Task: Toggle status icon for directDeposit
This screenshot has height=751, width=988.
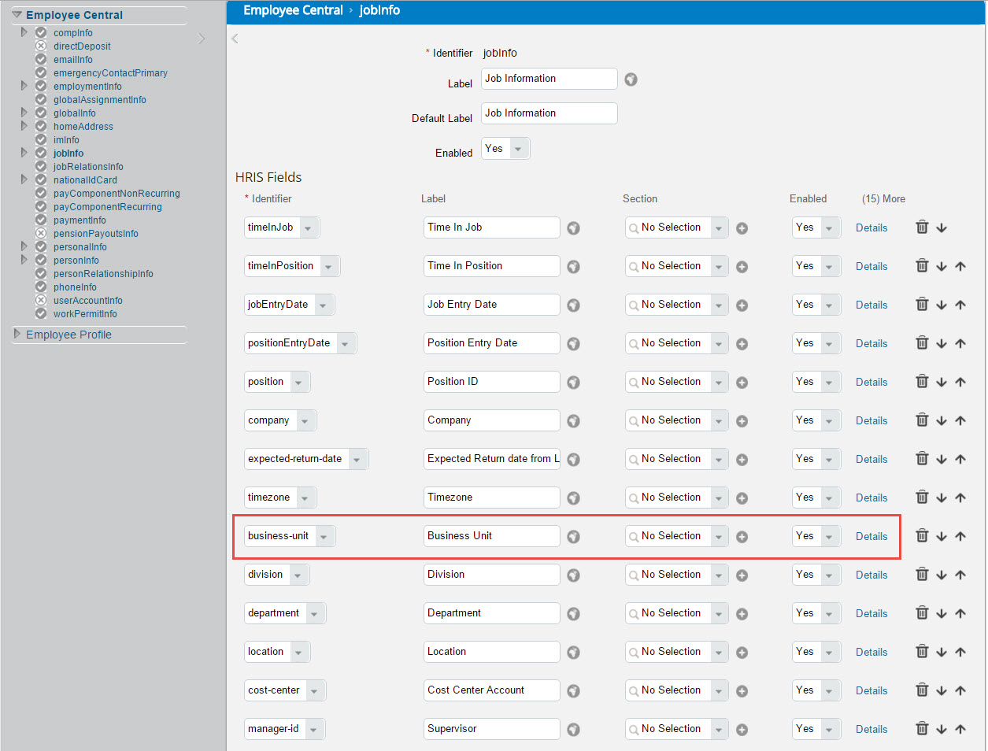Action: point(41,46)
